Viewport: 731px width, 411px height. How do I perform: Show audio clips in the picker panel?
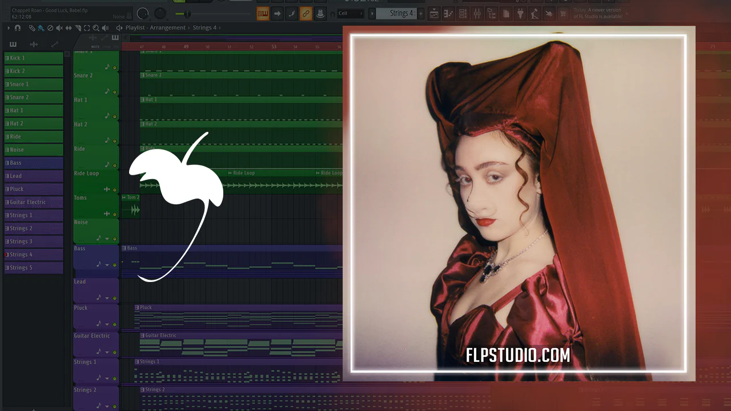click(x=34, y=44)
